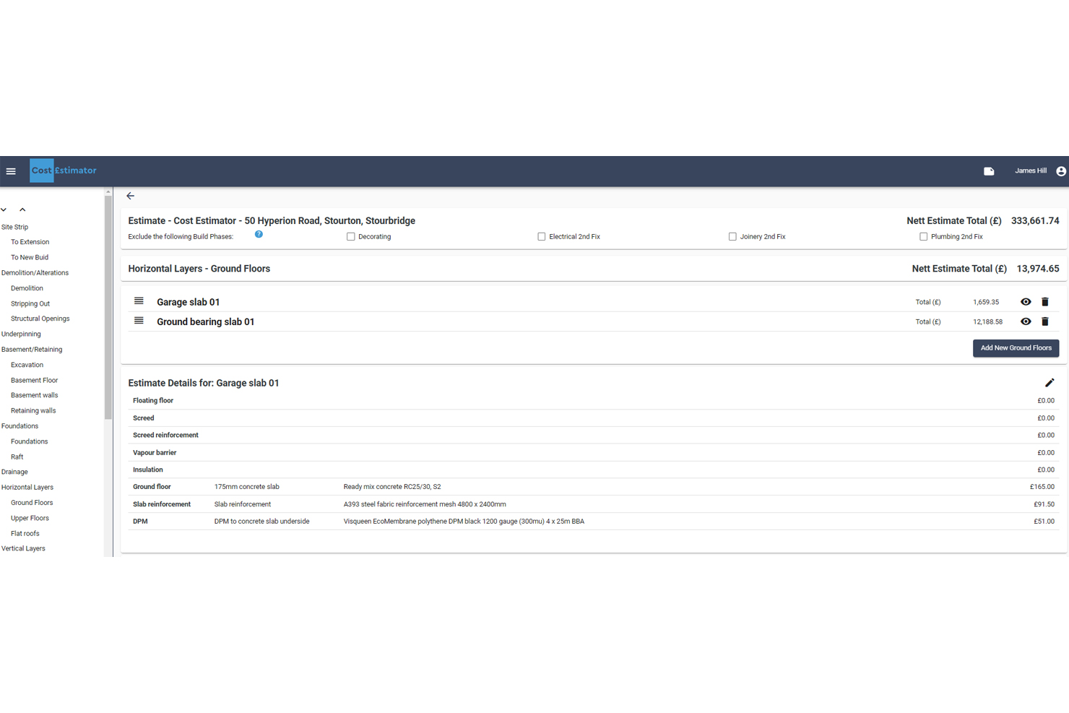Select Ground Floors in sidebar
This screenshot has width=1069, height=713.
click(32, 503)
